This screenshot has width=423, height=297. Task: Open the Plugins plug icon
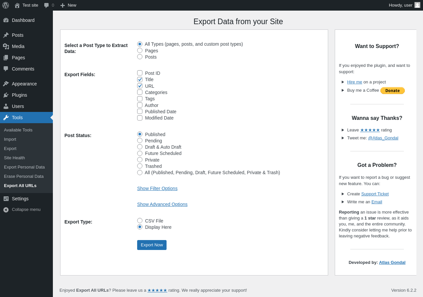pyautogui.click(x=6, y=95)
